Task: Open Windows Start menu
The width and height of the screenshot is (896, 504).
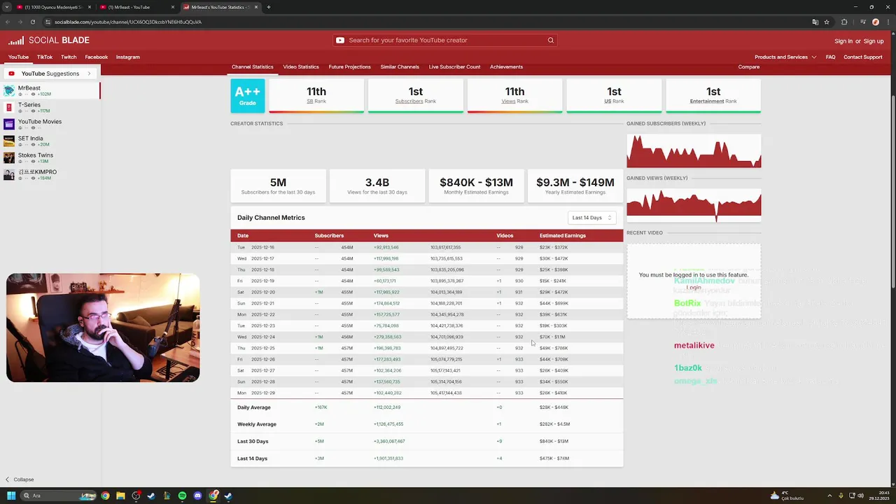Action: tap(11, 496)
